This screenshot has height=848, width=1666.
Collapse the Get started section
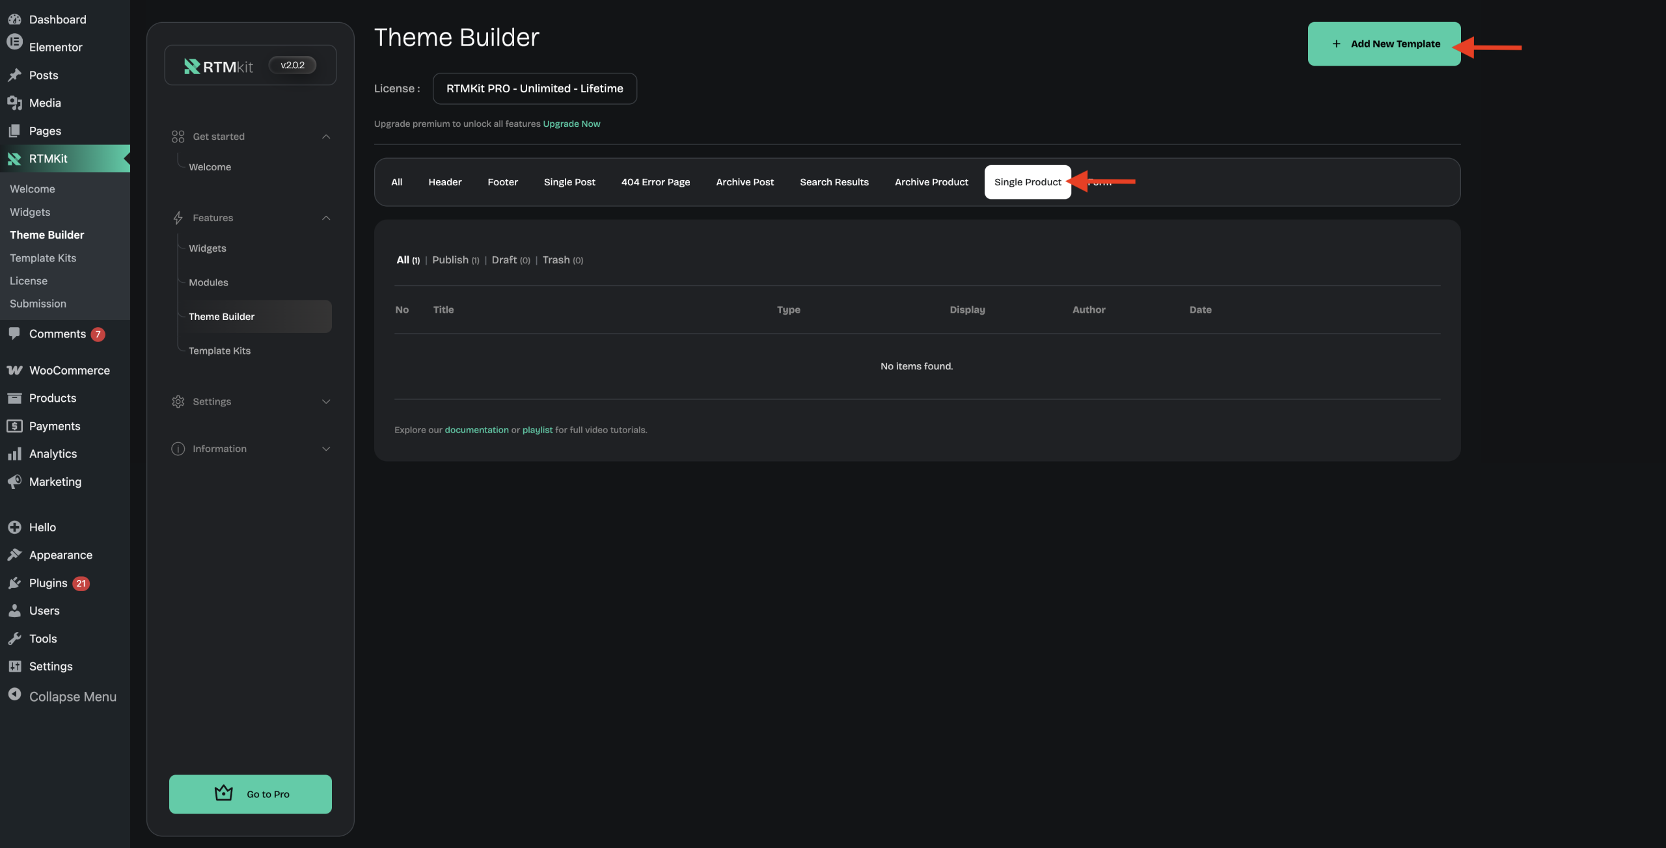[326, 137]
